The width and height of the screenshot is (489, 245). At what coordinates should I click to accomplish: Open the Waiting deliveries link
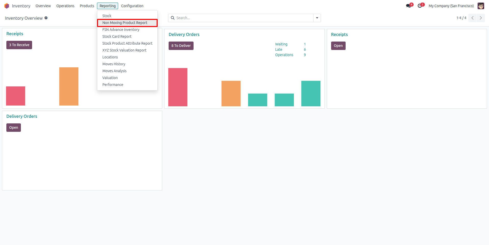(281, 44)
